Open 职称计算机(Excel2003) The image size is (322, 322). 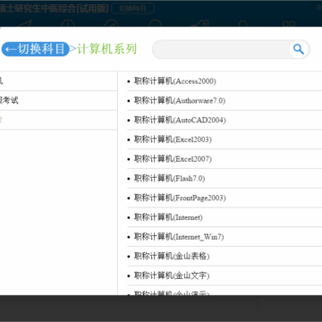[x=173, y=140]
